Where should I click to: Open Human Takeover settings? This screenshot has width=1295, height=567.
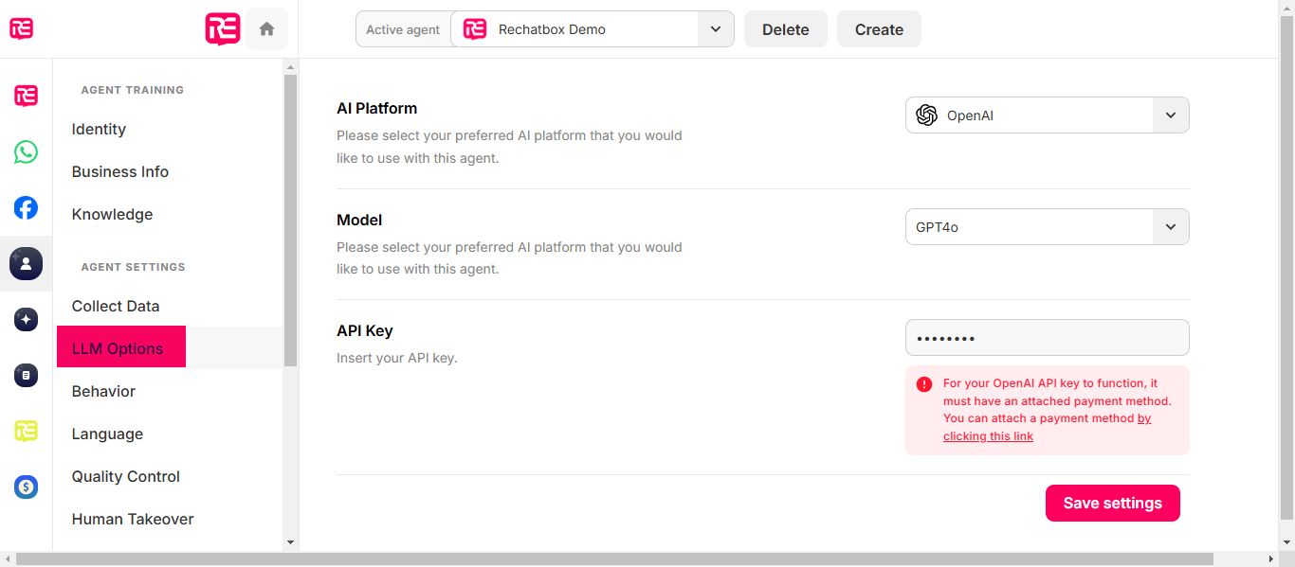pos(133,519)
